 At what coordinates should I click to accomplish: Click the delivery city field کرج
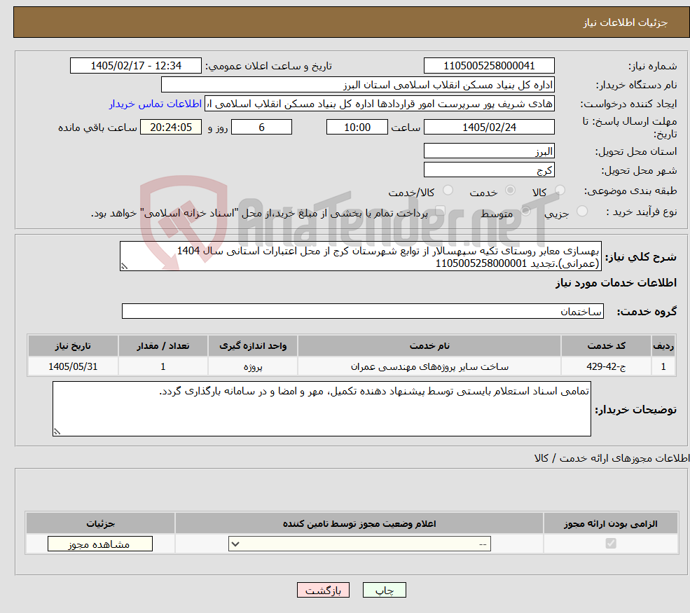pos(489,170)
